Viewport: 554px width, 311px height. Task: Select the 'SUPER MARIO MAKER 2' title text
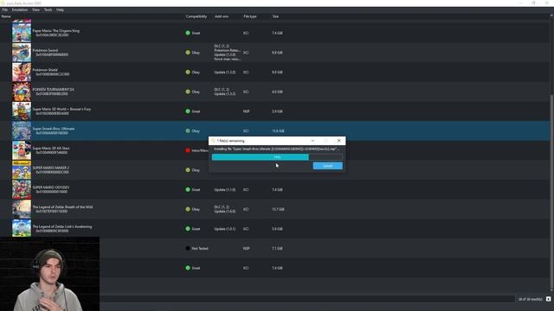pos(51,168)
